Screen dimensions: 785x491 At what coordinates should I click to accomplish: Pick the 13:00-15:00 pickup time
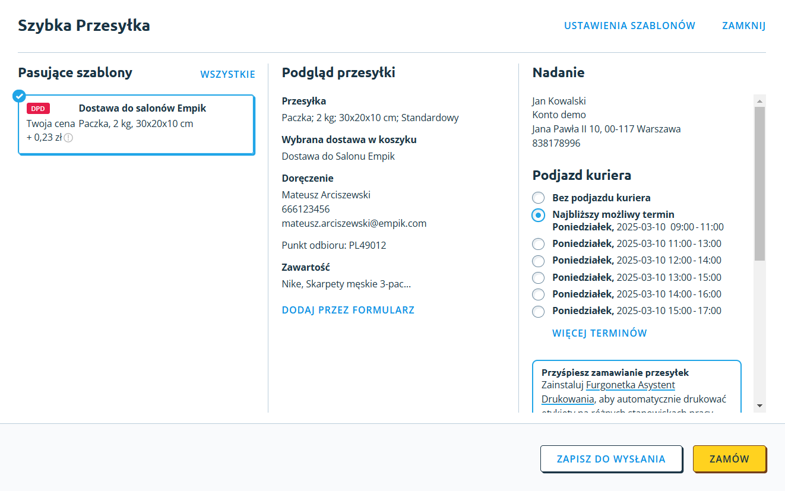click(538, 277)
